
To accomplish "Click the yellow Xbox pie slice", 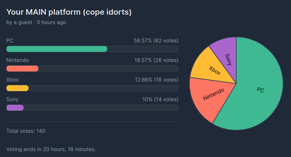I will click(x=213, y=69).
